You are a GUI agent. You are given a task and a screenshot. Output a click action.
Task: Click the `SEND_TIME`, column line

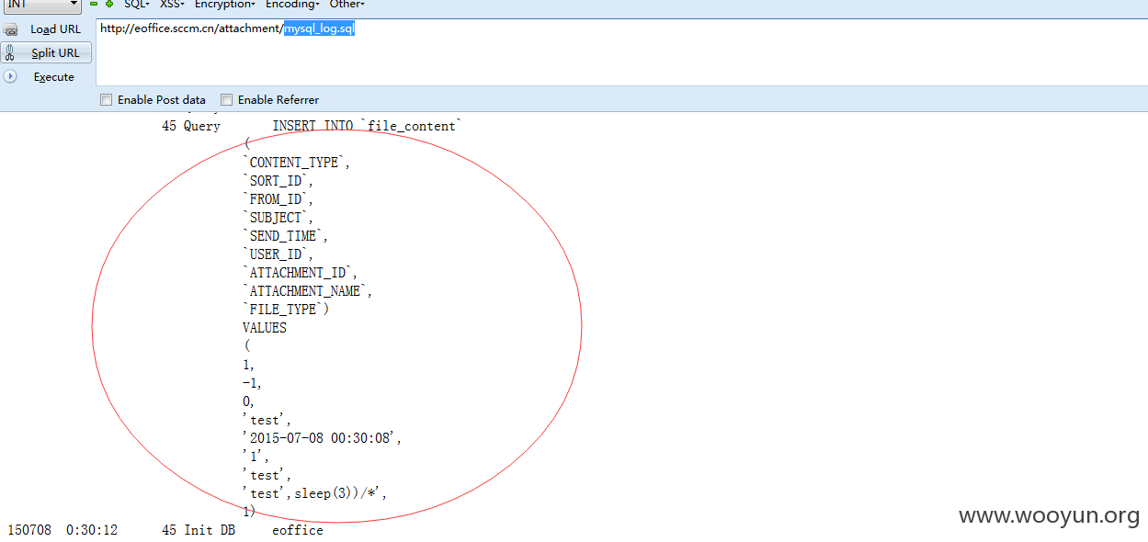[x=286, y=236]
